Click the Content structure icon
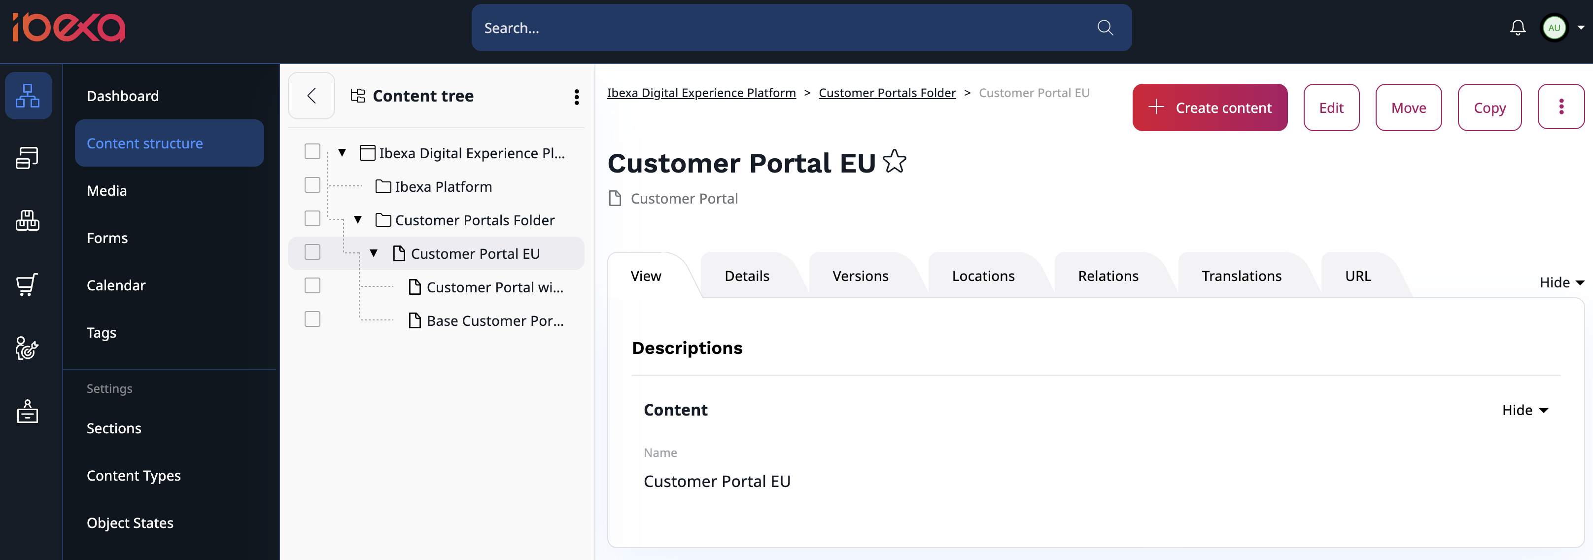This screenshot has width=1593, height=560. 28,94
